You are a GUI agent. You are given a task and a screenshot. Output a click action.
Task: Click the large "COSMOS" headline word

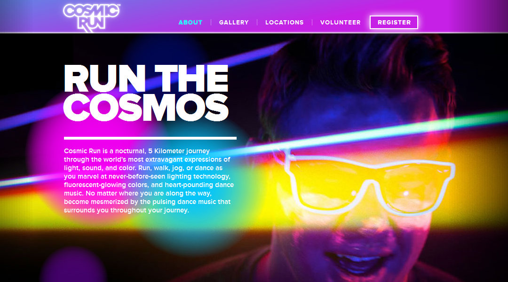tap(146, 108)
